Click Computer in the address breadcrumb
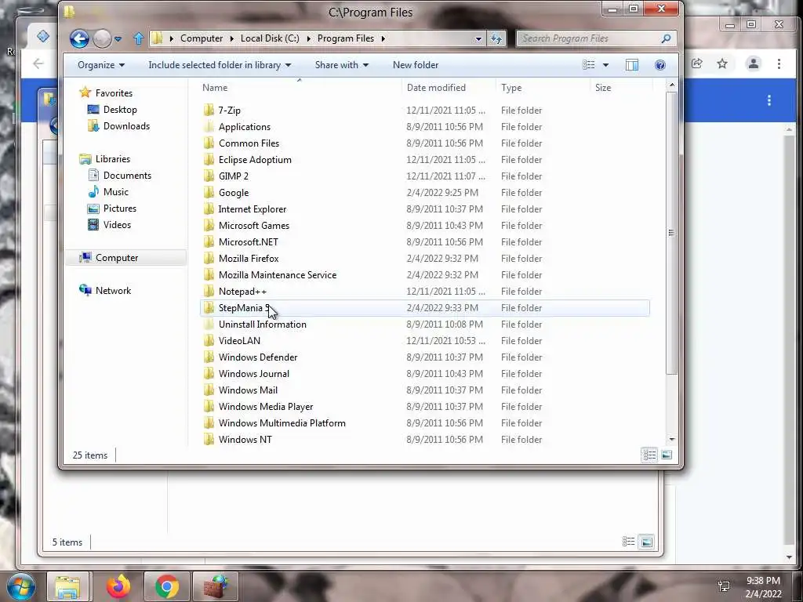 202,38
